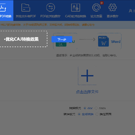135x135 pixels.
Task: Select the docx format radio button
Action: 96,108
